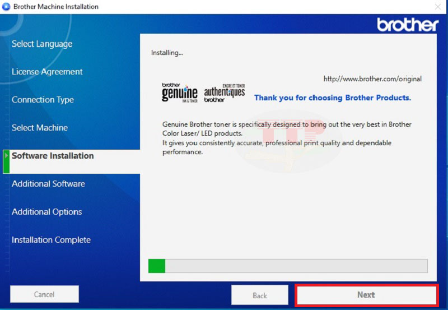The height and width of the screenshot is (310, 448).
Task: Go to the Connection Type step
Action: (x=43, y=100)
